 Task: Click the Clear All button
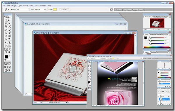pyautogui.click(x=64, y=9)
